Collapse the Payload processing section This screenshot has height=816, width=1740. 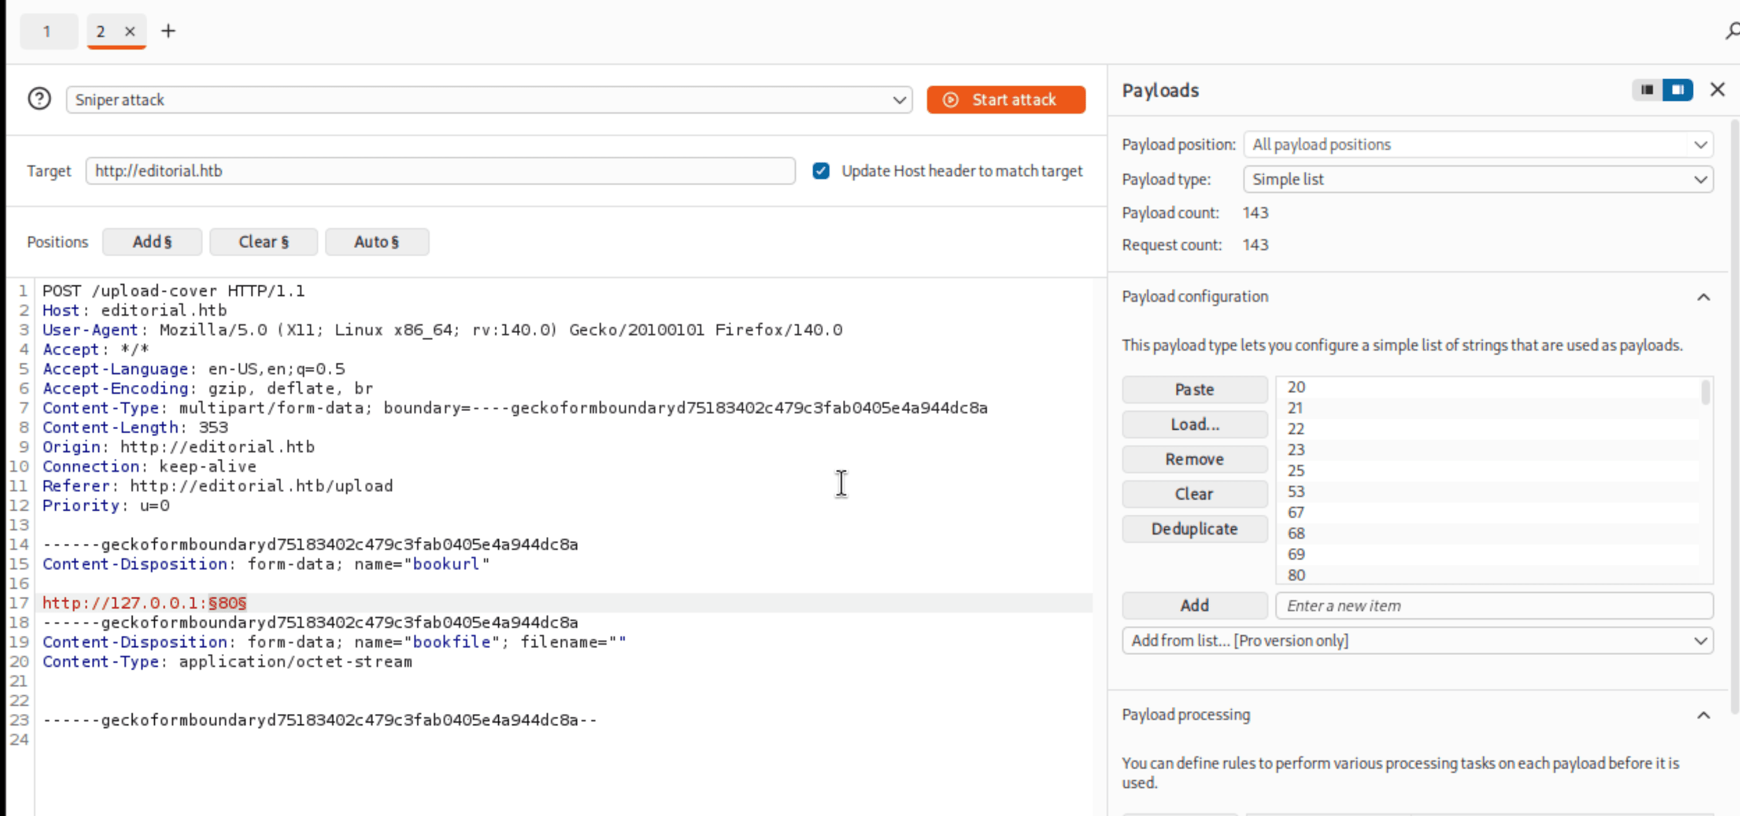tap(1703, 715)
